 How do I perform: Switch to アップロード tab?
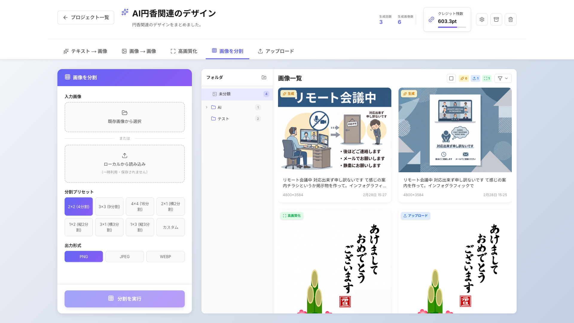(x=276, y=51)
